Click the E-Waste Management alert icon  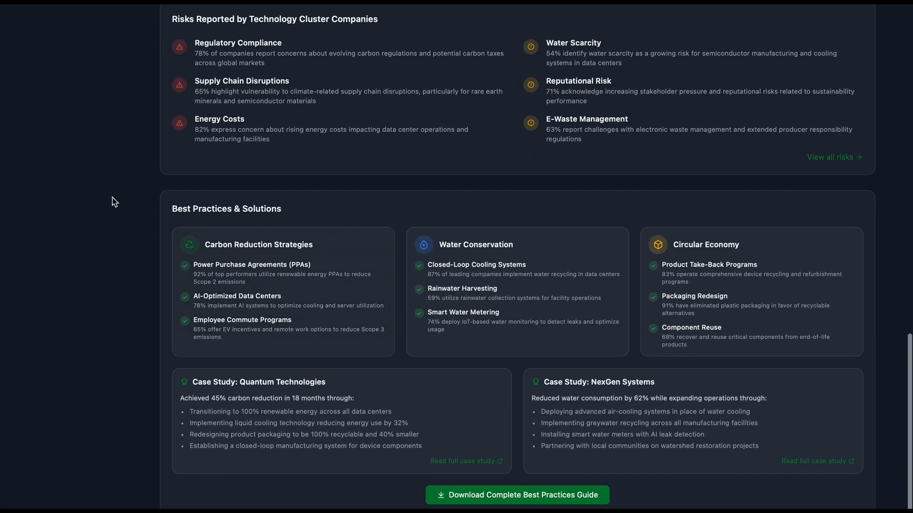(531, 123)
